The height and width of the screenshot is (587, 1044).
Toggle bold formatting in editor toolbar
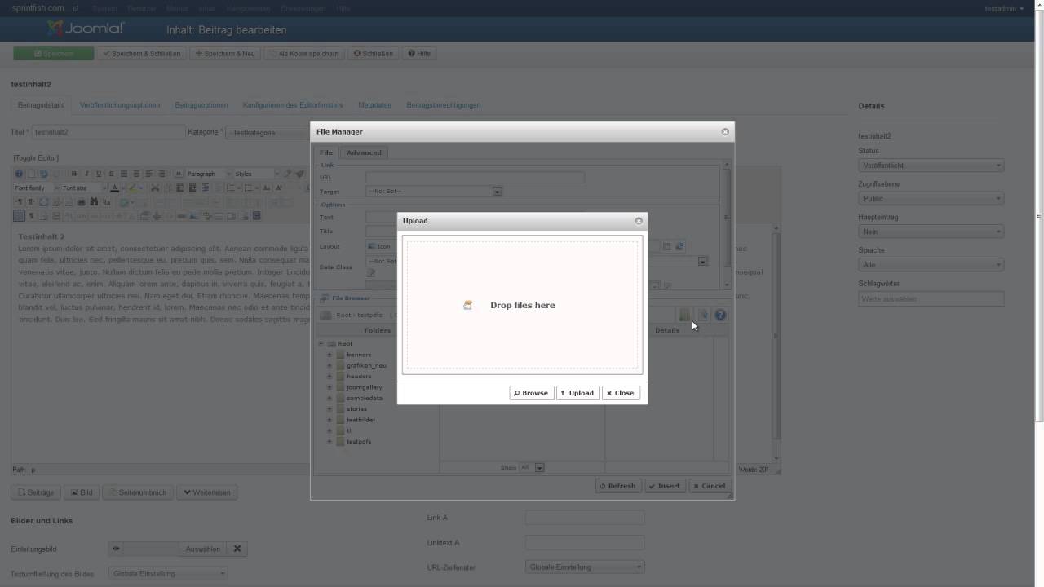(x=74, y=174)
